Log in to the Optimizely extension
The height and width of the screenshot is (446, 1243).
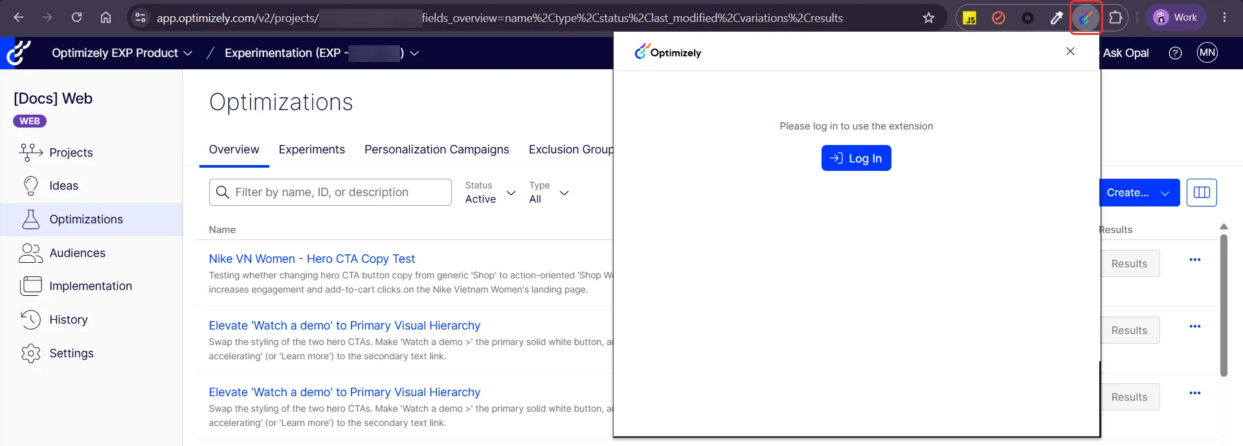(x=856, y=158)
